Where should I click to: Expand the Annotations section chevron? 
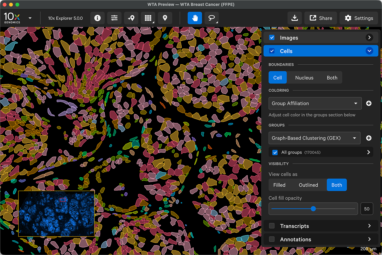369,239
